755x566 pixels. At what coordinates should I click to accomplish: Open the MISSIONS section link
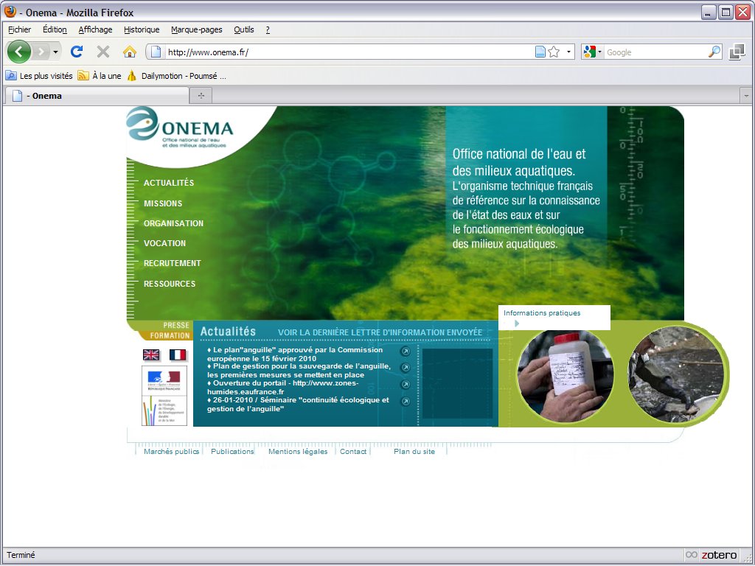163,203
